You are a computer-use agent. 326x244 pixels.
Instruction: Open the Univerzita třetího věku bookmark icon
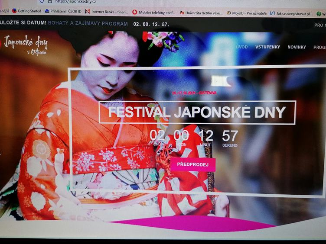[x=182, y=13]
